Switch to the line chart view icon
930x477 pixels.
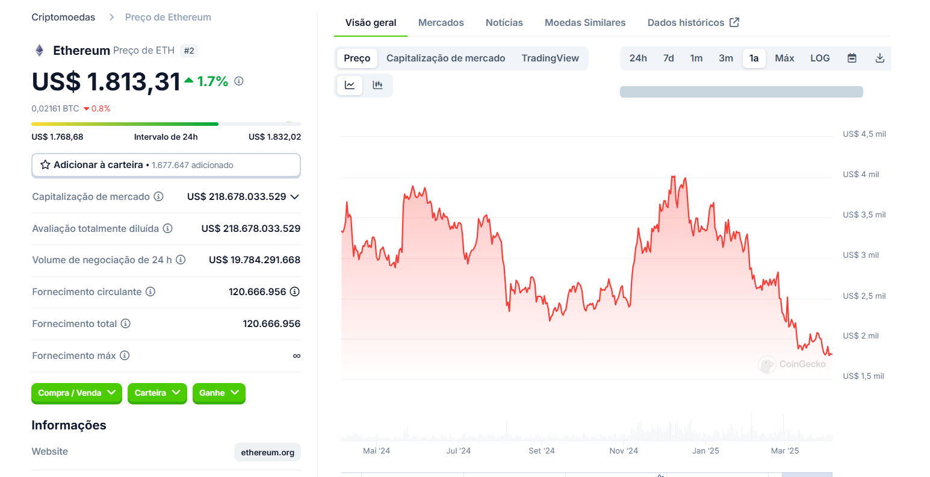[350, 85]
